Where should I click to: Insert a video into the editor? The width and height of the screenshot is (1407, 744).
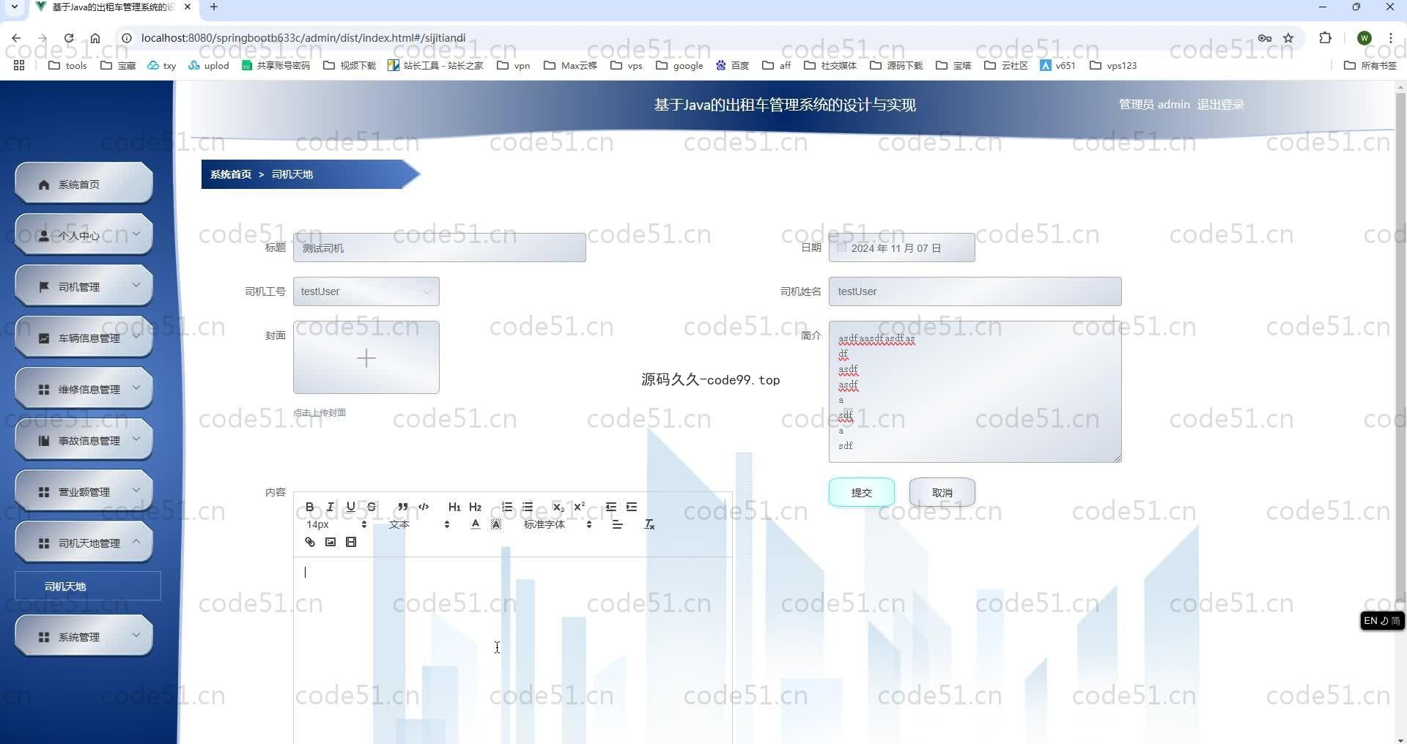[x=351, y=542]
